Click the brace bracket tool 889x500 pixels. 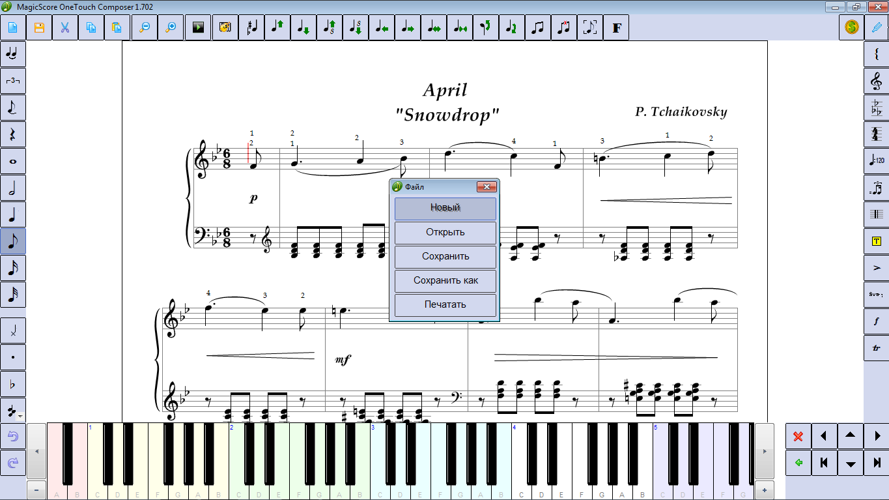[x=877, y=54]
